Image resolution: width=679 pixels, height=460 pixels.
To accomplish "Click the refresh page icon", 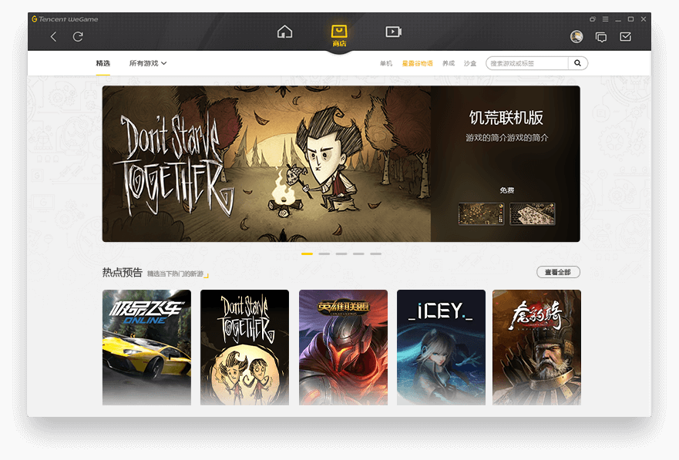I will point(78,37).
